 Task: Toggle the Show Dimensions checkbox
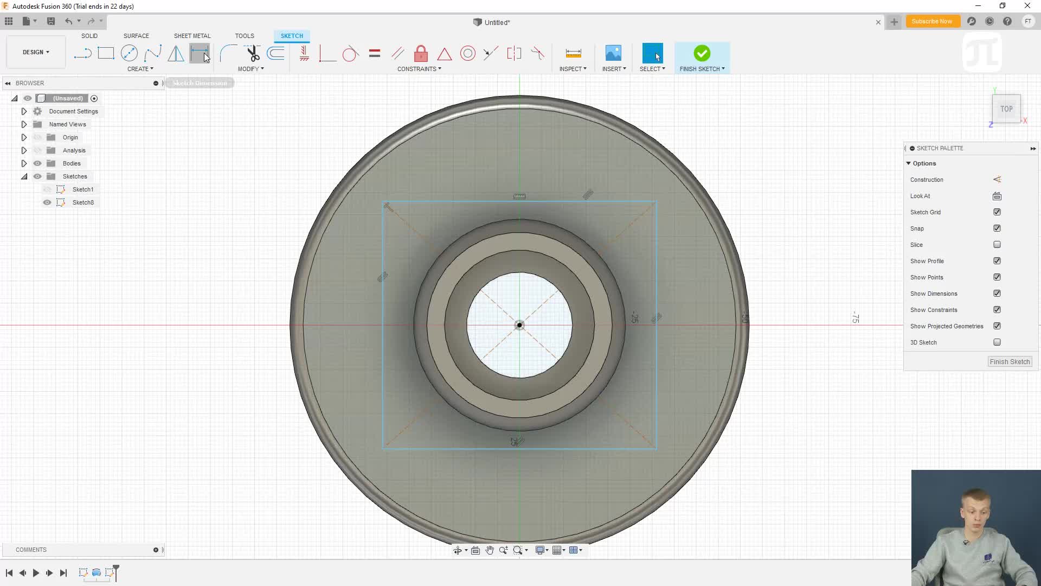click(997, 294)
